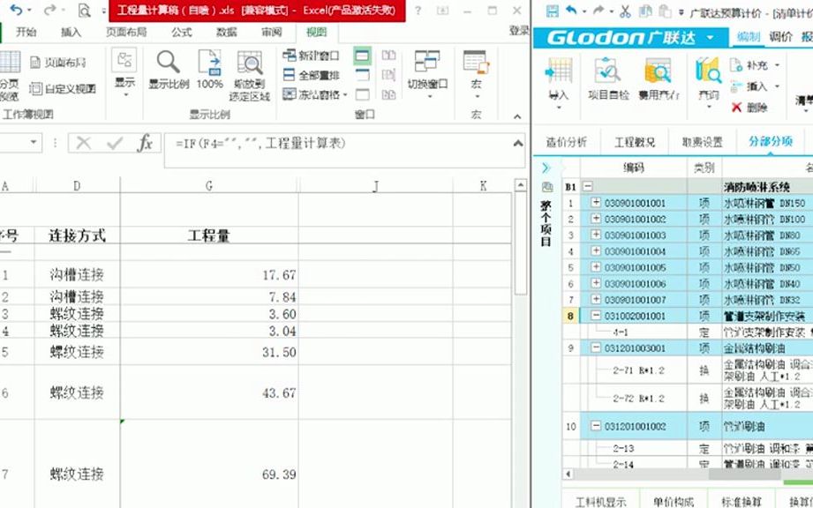The height and width of the screenshot is (508, 813).
Task: Click 新建窗口 in the window group
Action: click(311, 56)
